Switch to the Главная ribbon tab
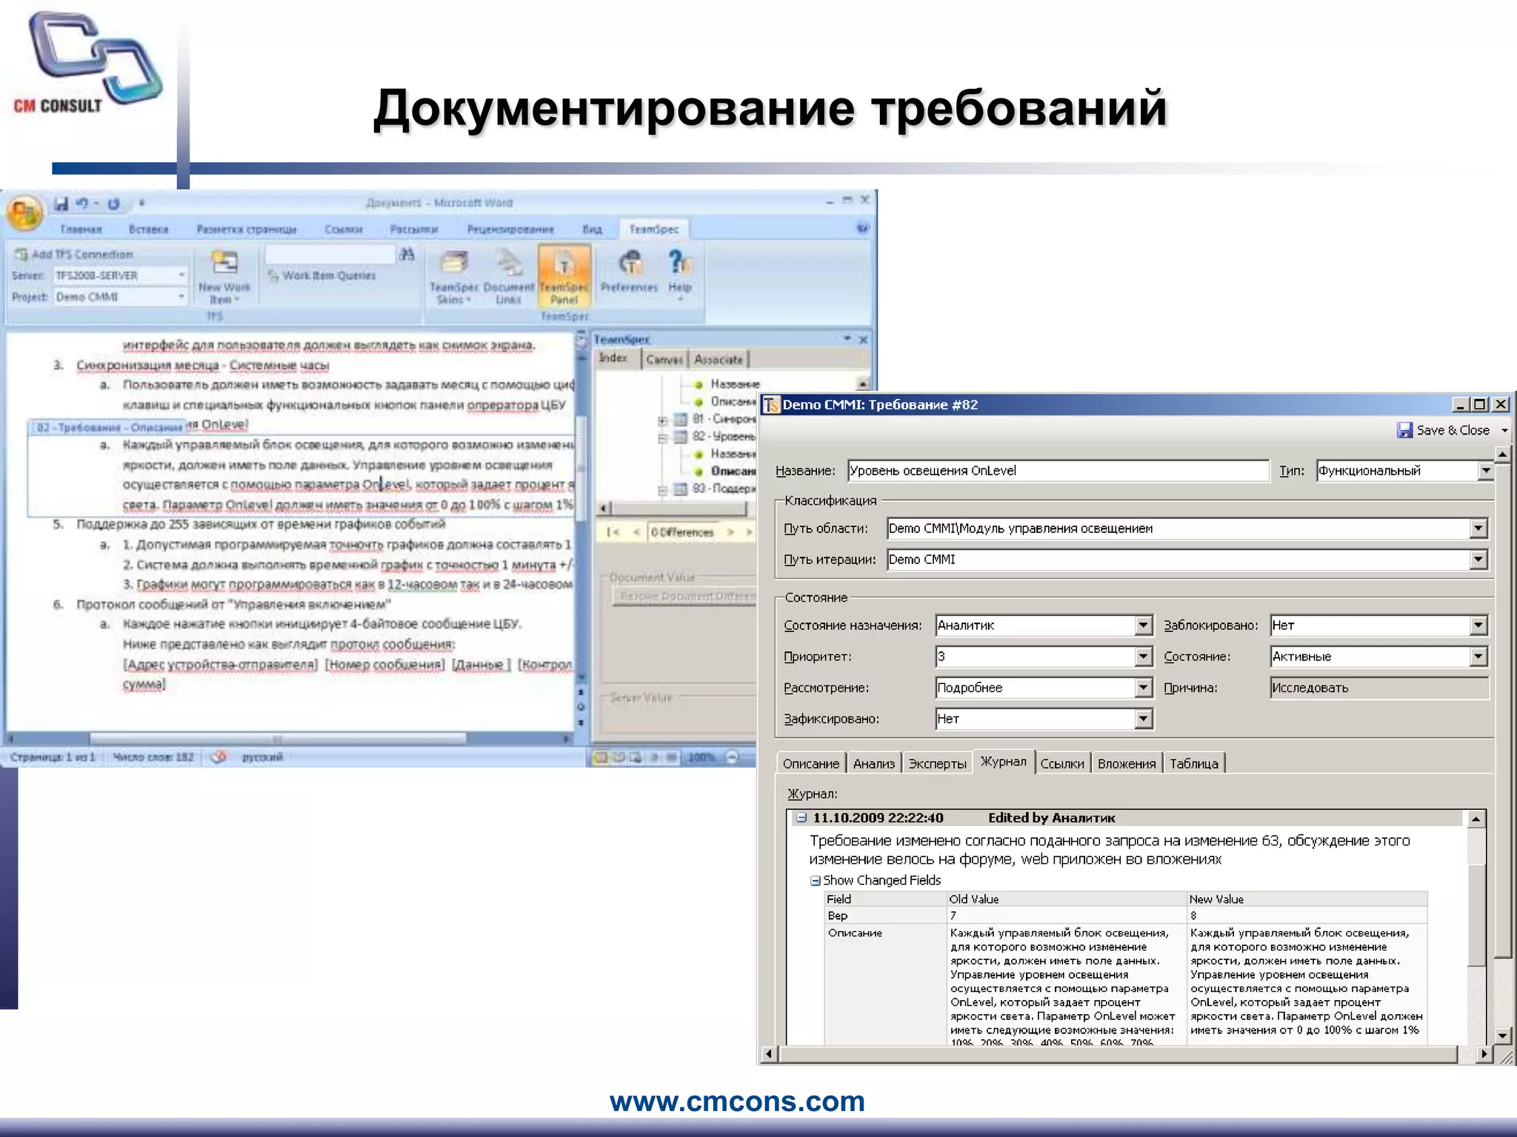The width and height of the screenshot is (1517, 1137). pyautogui.click(x=81, y=229)
